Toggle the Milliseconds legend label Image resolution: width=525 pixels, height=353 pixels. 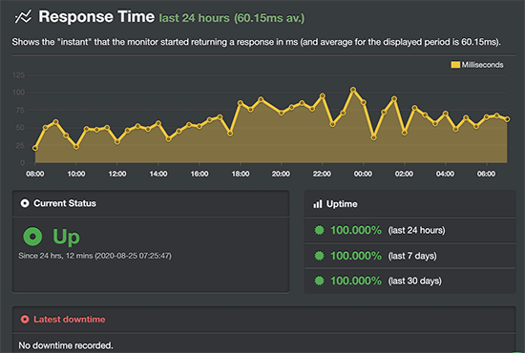482,65
